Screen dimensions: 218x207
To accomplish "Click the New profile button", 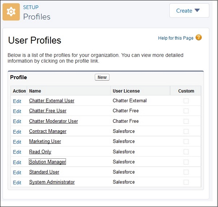I will click(x=102, y=77).
